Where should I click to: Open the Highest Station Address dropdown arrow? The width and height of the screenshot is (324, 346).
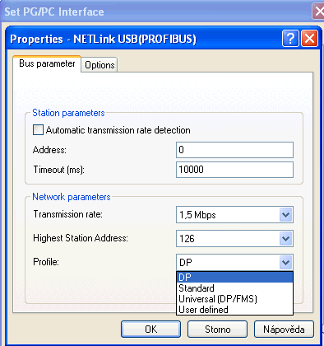coord(286,238)
